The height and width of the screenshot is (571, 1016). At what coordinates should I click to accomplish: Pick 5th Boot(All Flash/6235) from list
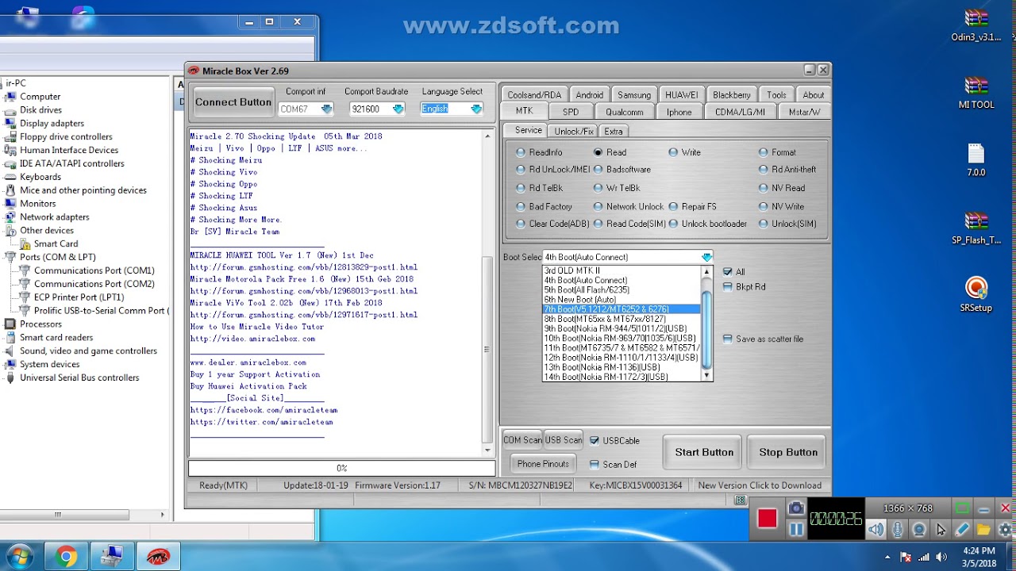(621, 290)
